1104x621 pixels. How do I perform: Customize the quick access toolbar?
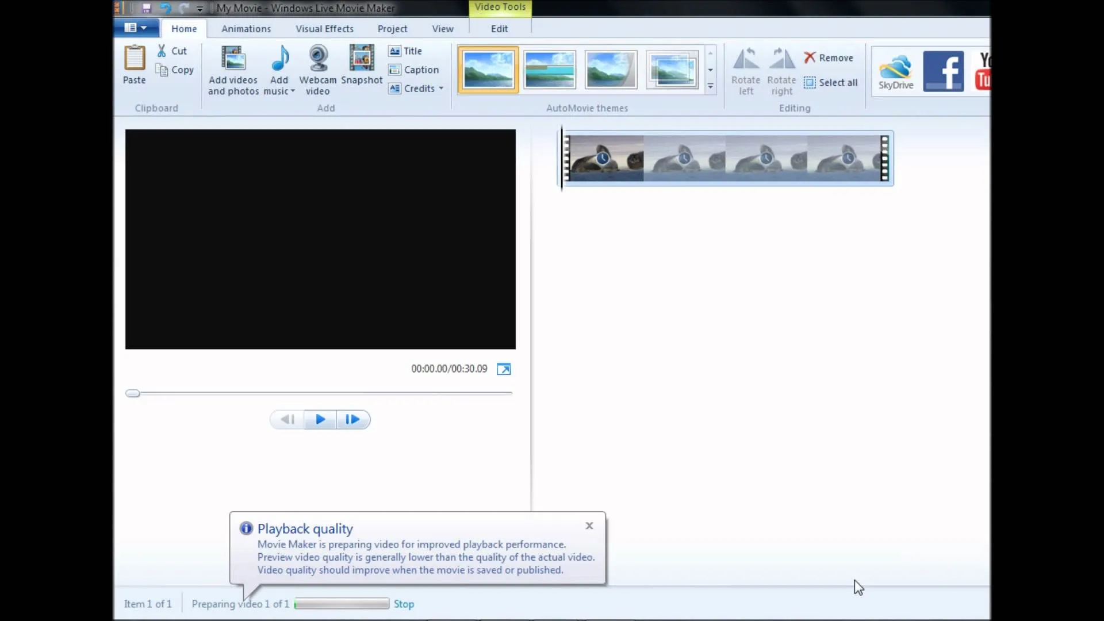click(x=200, y=9)
